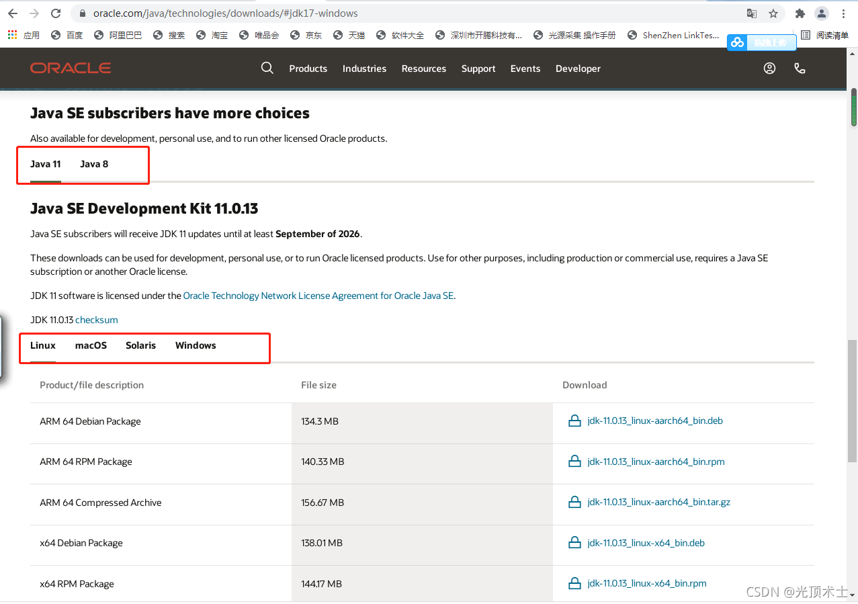The image size is (858, 604).
Task: Select the Linux platform tab
Action: pos(43,345)
